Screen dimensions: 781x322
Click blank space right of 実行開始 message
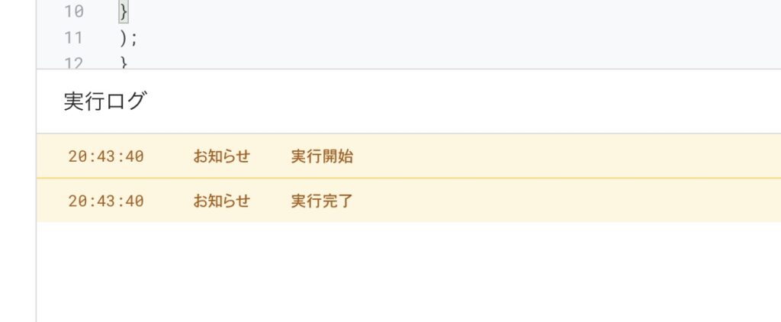[x=564, y=157]
